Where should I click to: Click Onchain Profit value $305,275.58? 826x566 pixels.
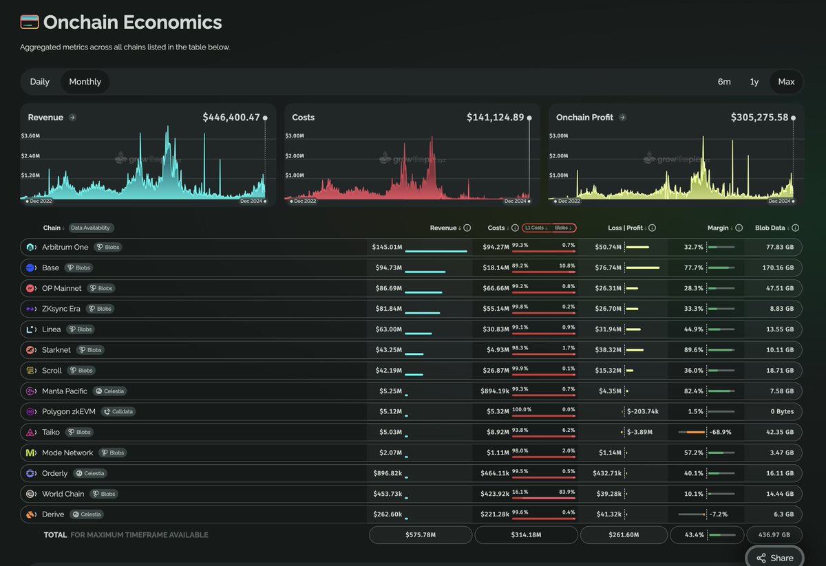click(760, 118)
